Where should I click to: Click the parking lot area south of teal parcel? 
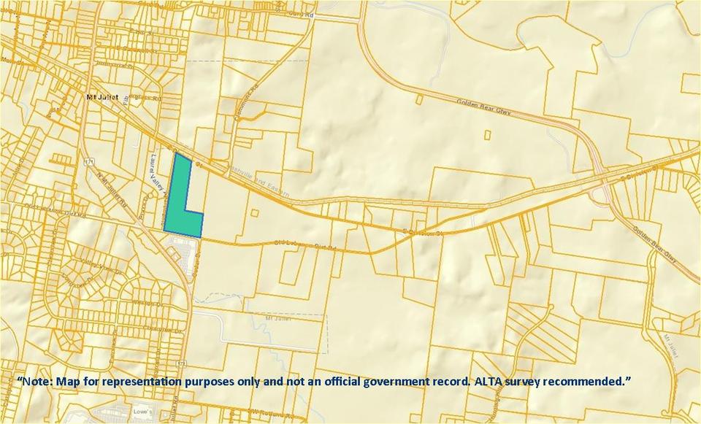pos(183,255)
